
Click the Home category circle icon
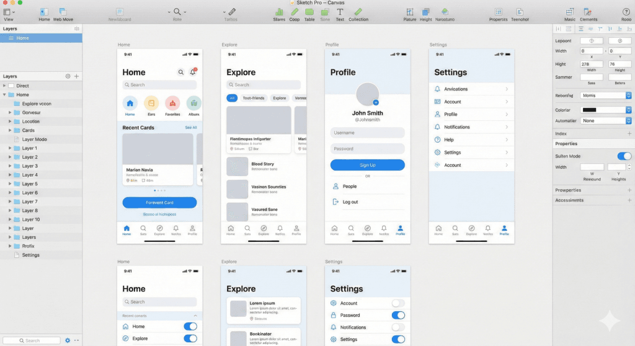tap(130, 104)
